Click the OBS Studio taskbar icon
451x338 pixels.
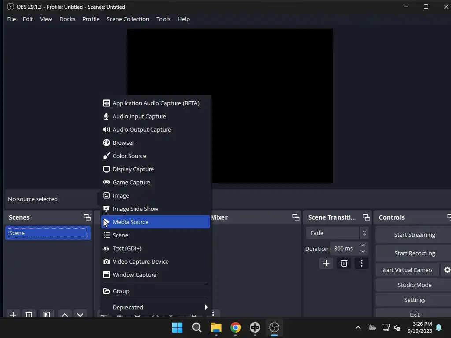[274, 327]
